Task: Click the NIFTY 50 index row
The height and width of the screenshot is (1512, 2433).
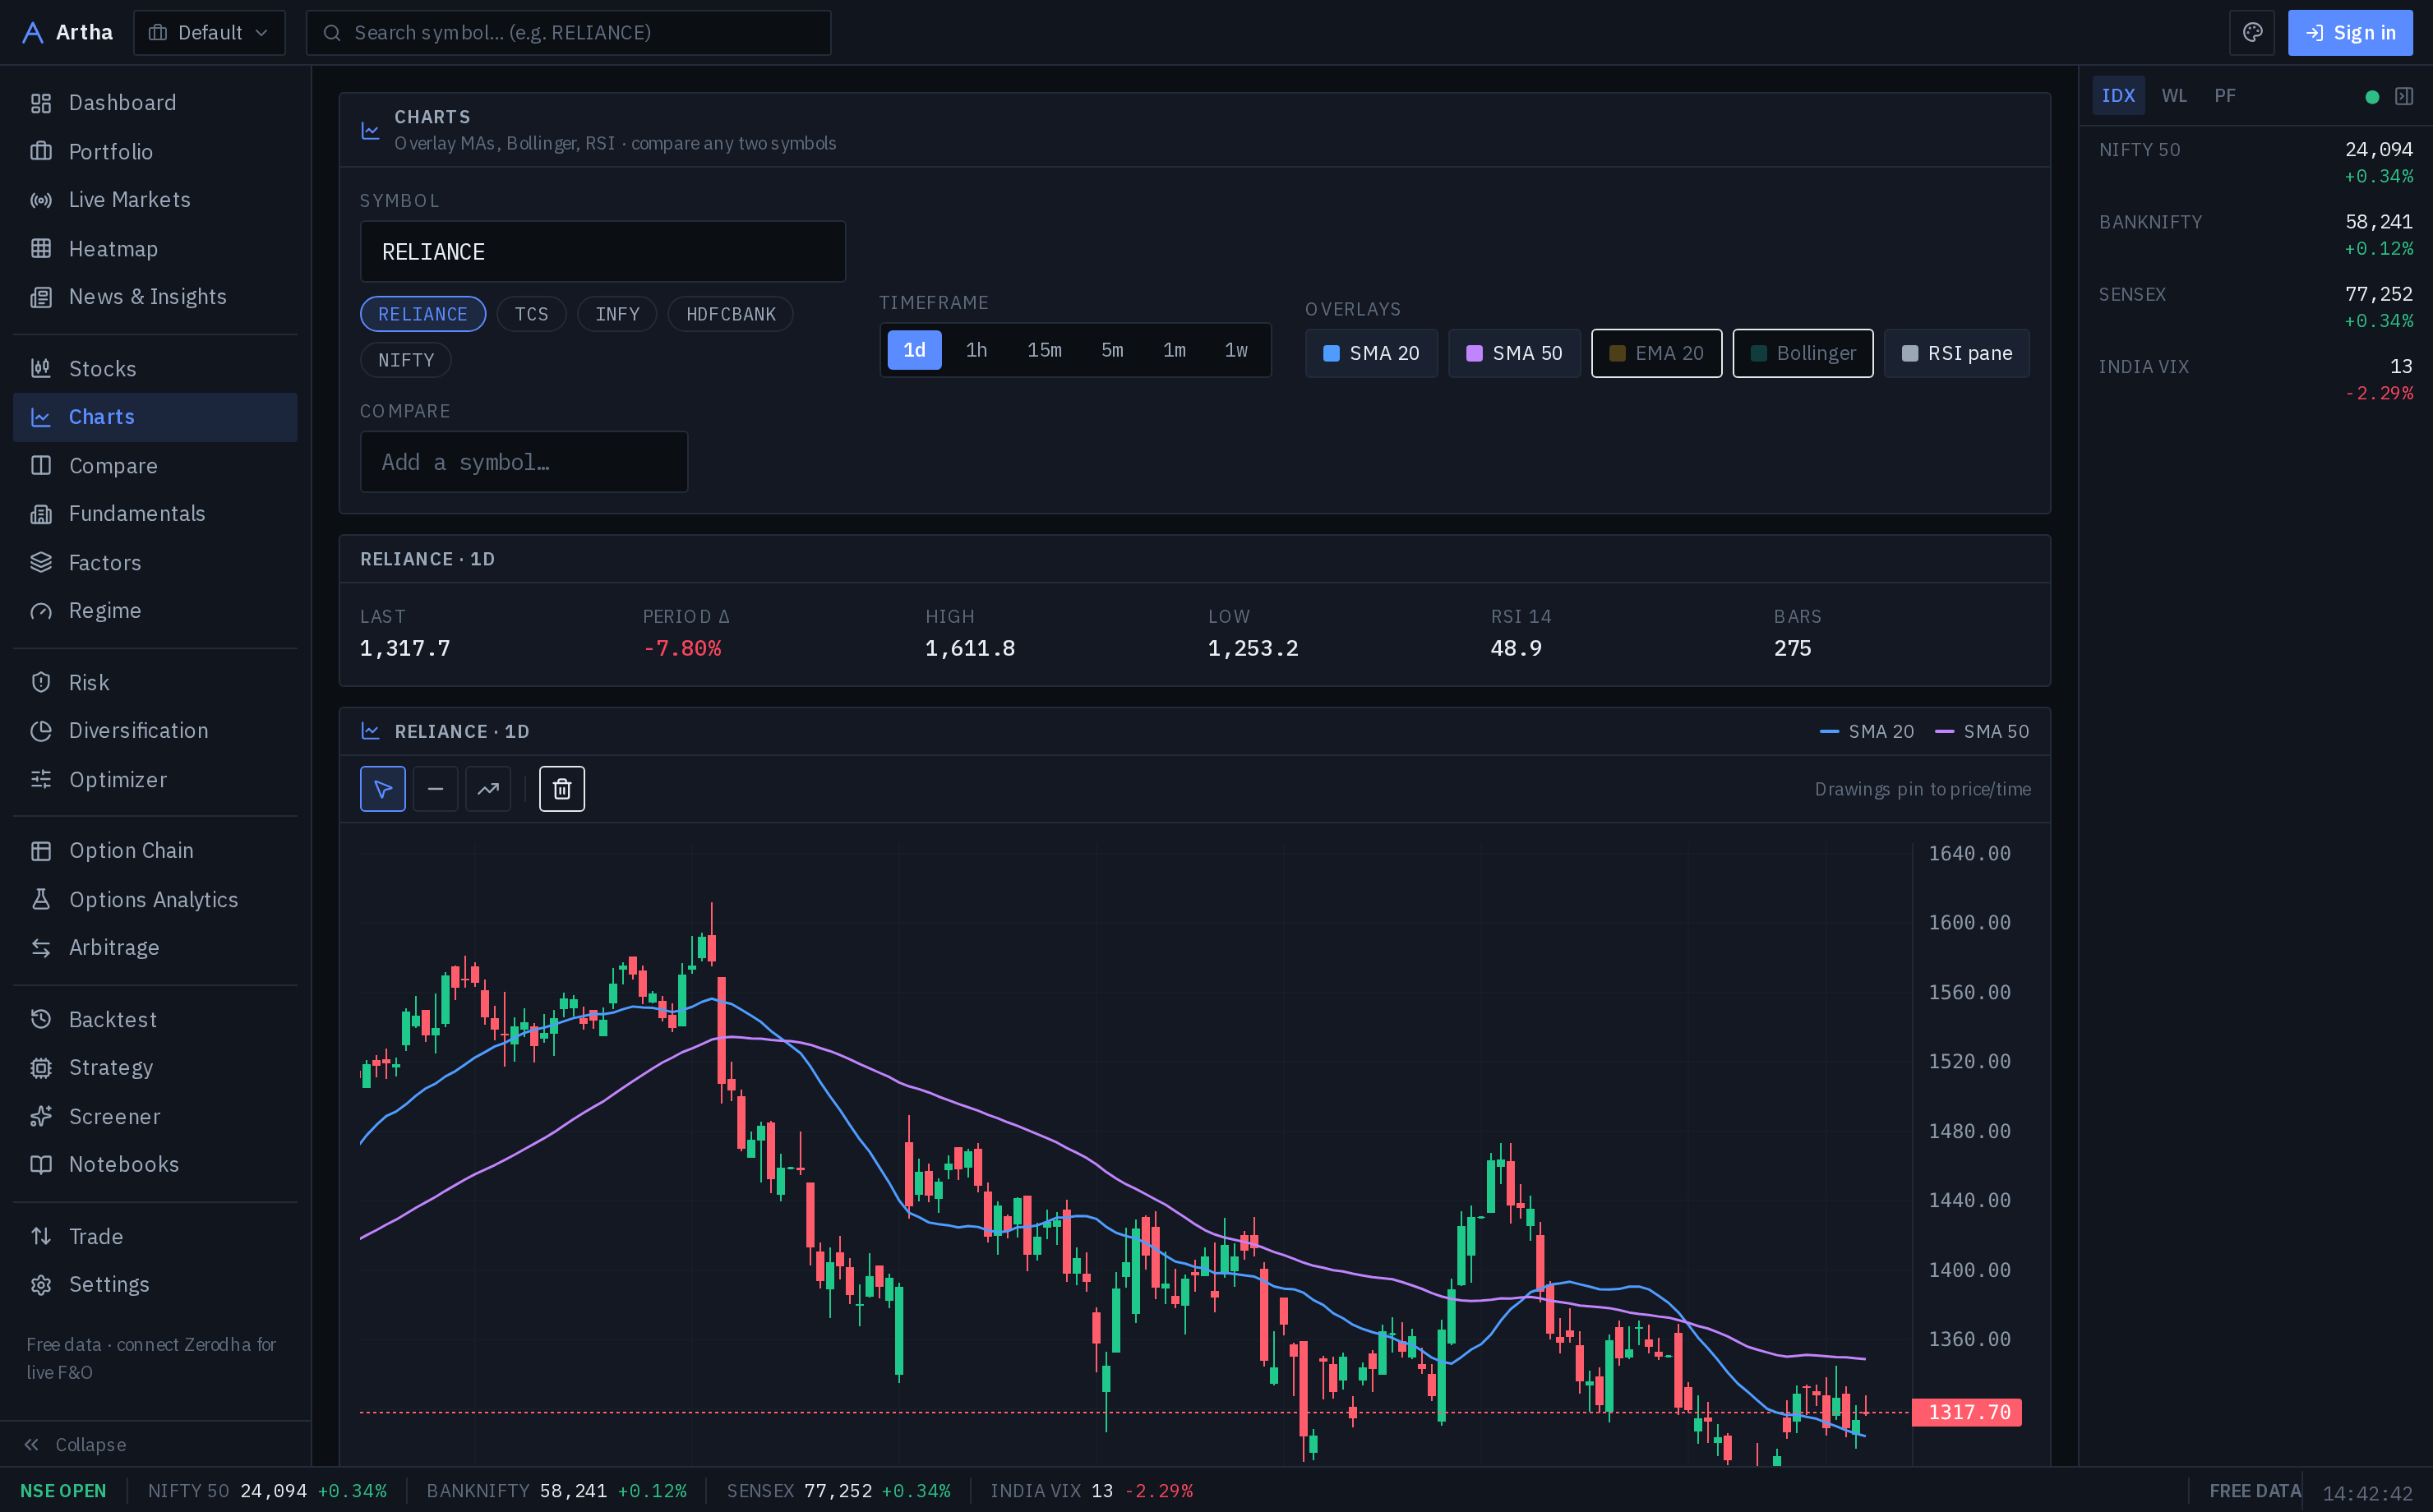Action: point(2256,162)
